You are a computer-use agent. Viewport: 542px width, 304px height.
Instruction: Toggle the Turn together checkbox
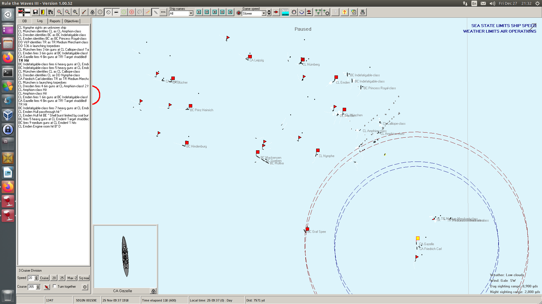tap(55, 286)
